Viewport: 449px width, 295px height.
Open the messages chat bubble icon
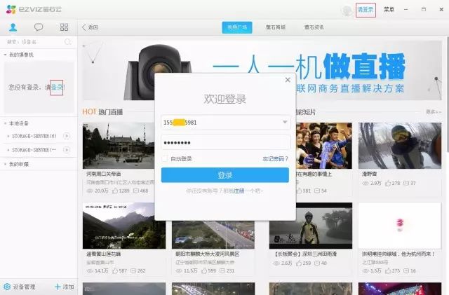coord(39,27)
